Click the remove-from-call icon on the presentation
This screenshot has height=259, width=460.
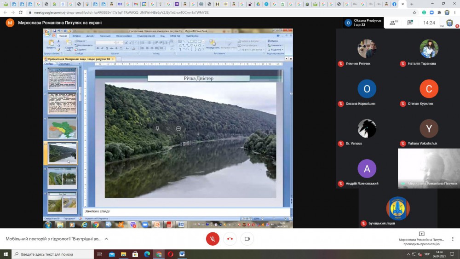tap(178, 128)
